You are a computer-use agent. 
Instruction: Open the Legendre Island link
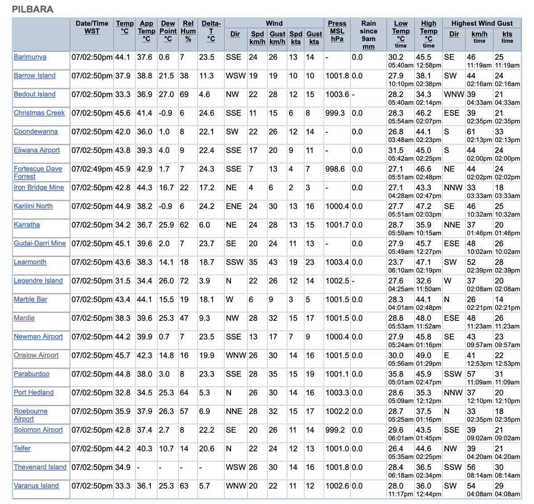click(x=38, y=281)
